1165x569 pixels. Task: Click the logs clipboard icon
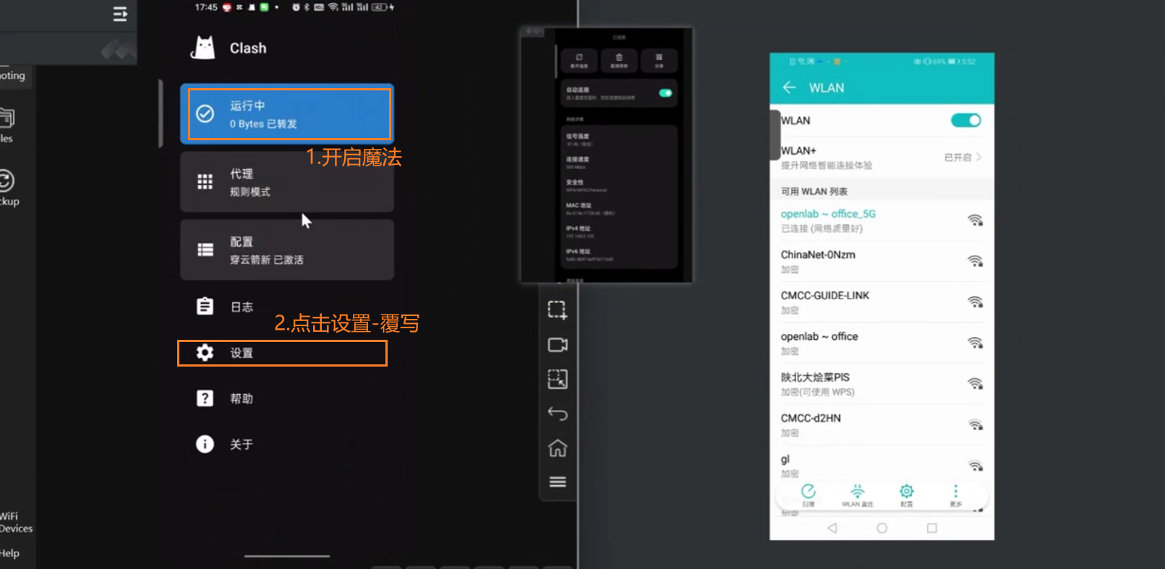205,307
